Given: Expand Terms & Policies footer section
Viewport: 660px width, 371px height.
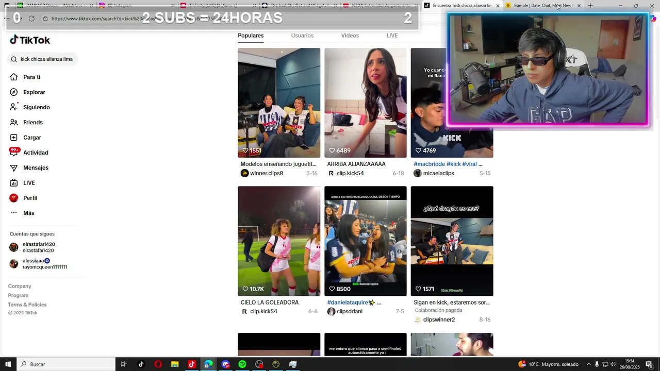Looking at the screenshot, I should click(x=27, y=305).
